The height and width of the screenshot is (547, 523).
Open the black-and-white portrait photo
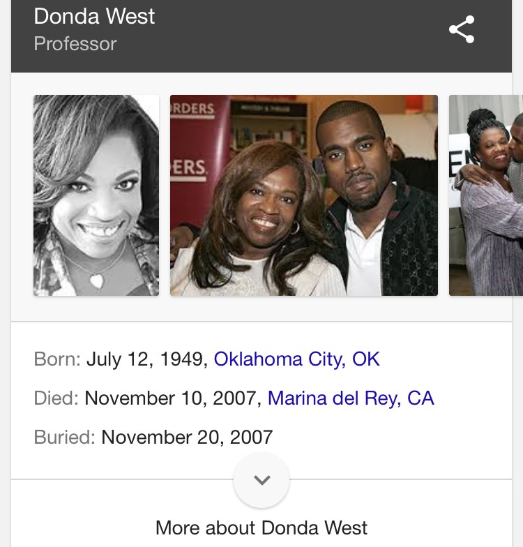96,195
